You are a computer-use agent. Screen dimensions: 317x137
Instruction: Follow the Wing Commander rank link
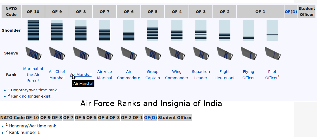click(x=177, y=75)
